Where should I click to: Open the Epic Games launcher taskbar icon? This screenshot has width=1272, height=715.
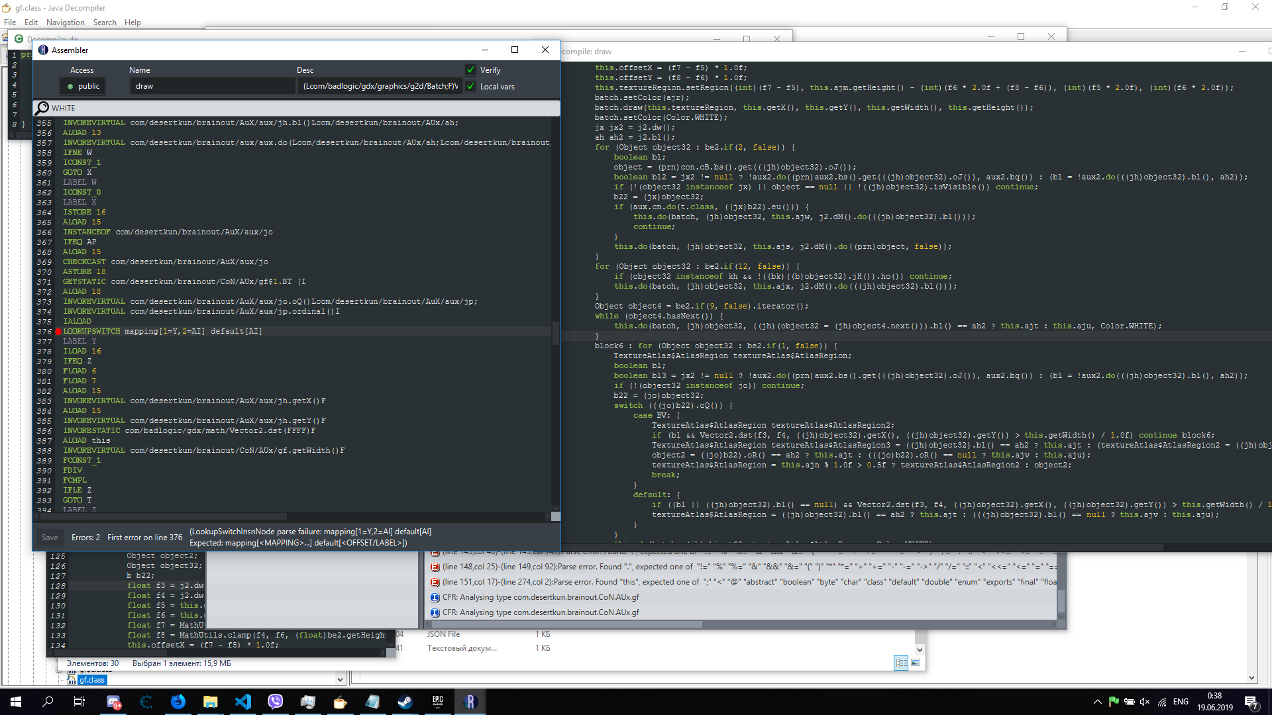click(437, 702)
